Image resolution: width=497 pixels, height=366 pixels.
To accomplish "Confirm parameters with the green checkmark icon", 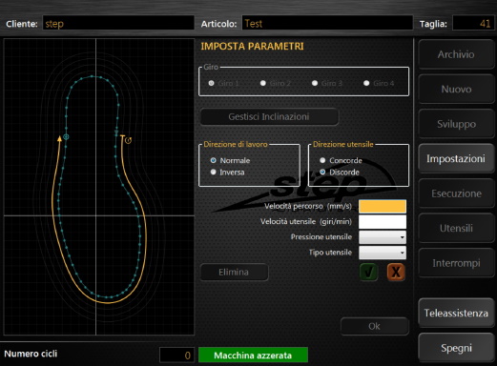I will 368,272.
